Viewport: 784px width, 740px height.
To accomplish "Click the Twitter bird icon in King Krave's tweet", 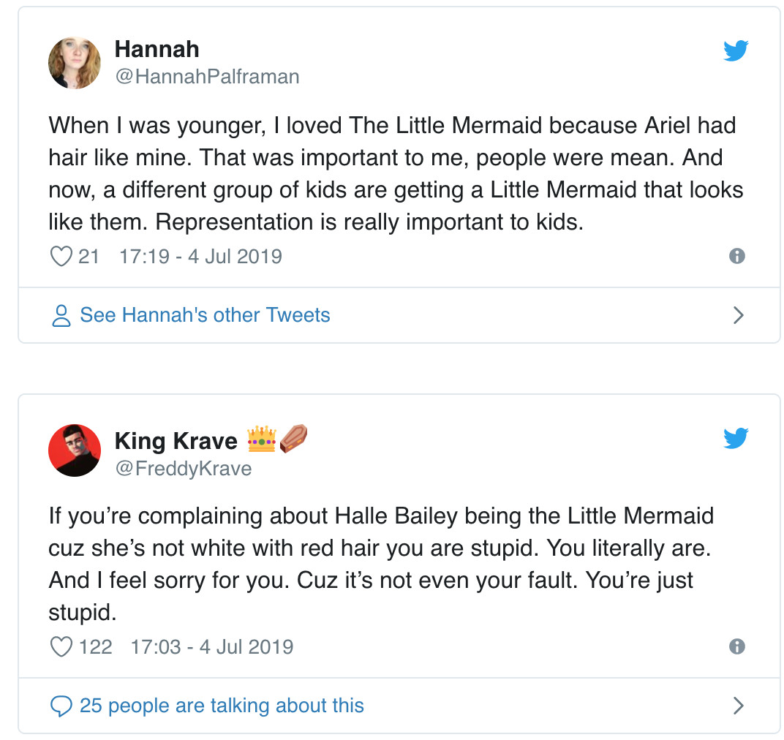I will (736, 438).
